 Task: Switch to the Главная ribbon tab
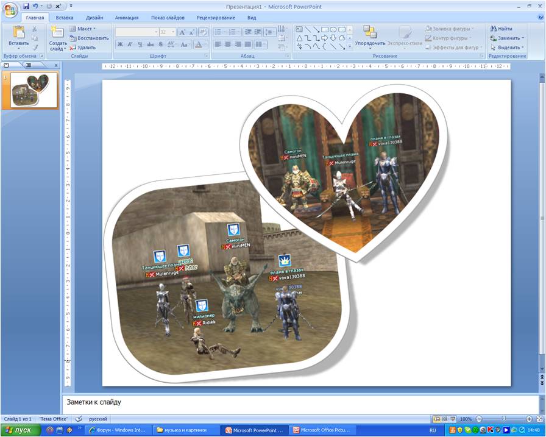point(35,18)
